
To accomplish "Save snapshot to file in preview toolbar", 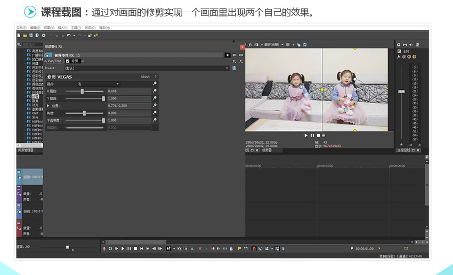I will 305,45.
